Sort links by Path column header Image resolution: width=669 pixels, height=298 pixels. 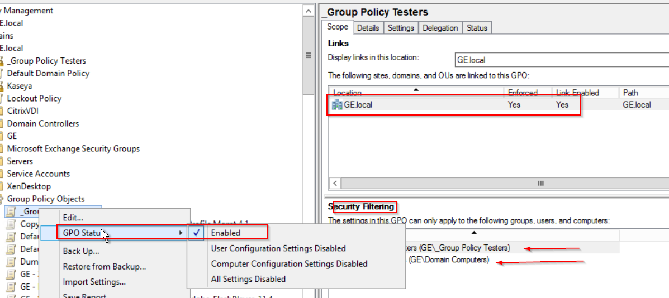pos(644,93)
